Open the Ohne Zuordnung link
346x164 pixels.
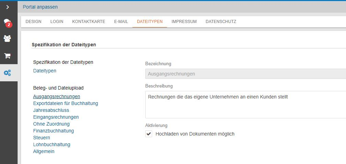pyautogui.click(x=51, y=124)
